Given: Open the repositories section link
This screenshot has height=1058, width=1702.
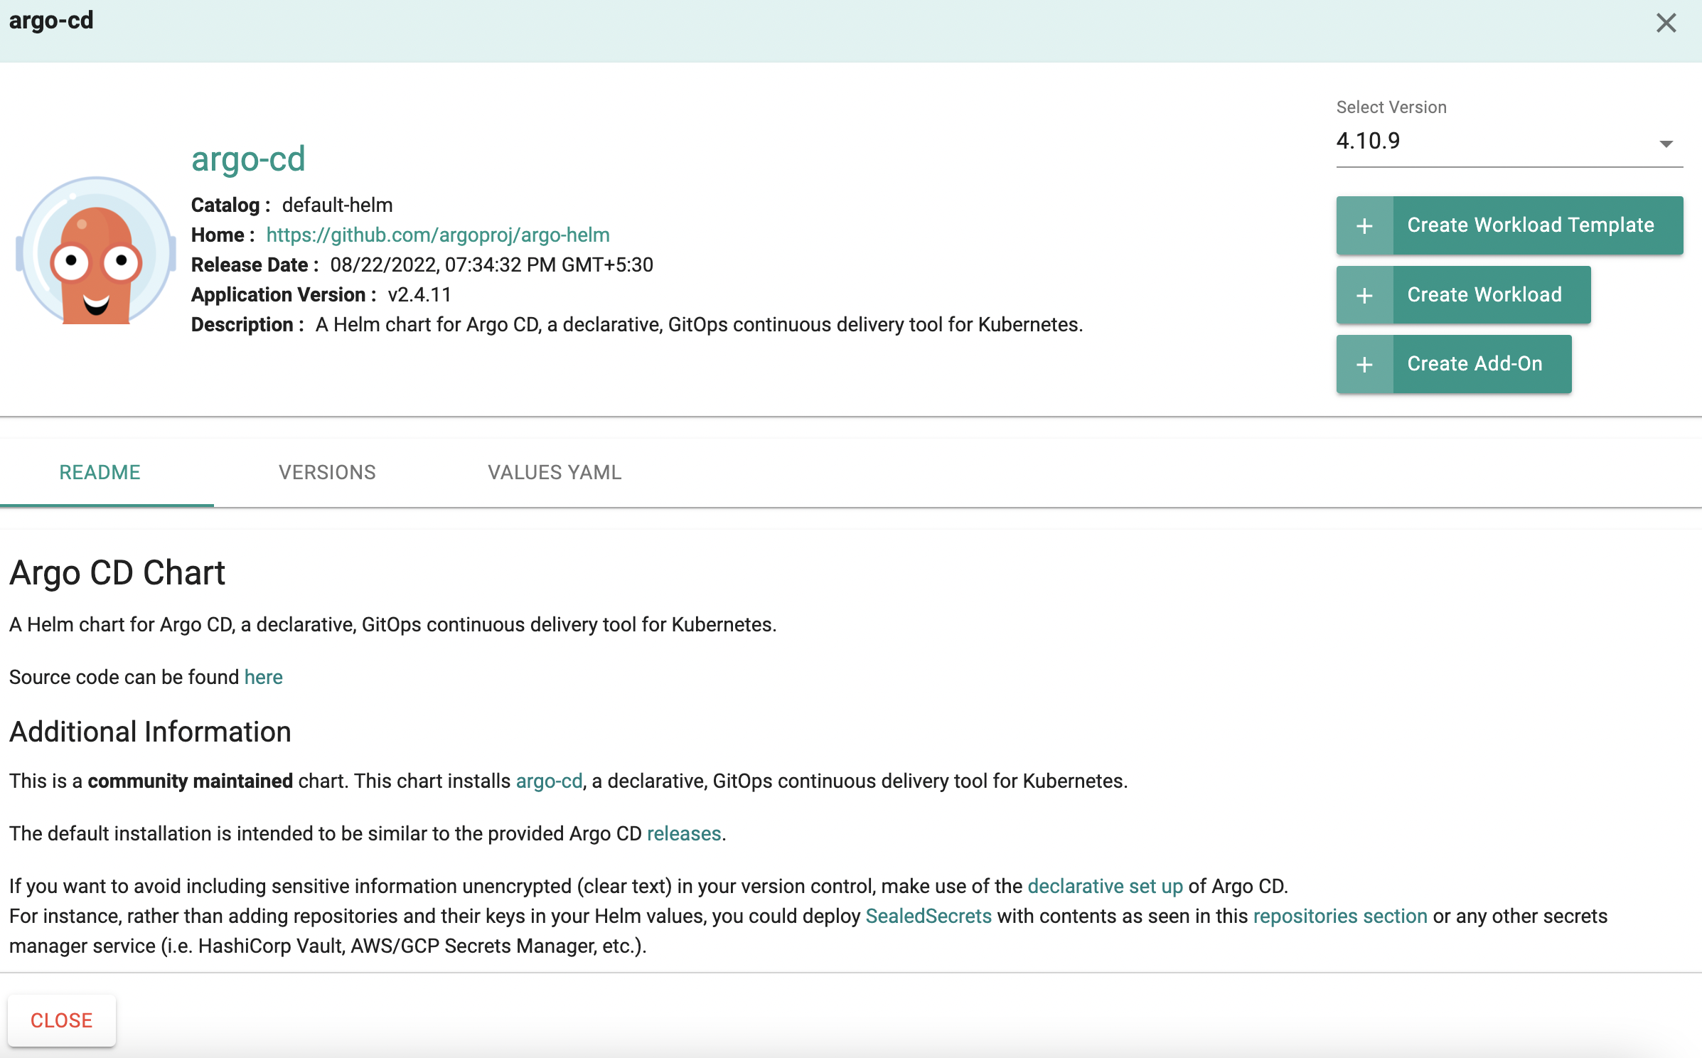Looking at the screenshot, I should 1340,916.
